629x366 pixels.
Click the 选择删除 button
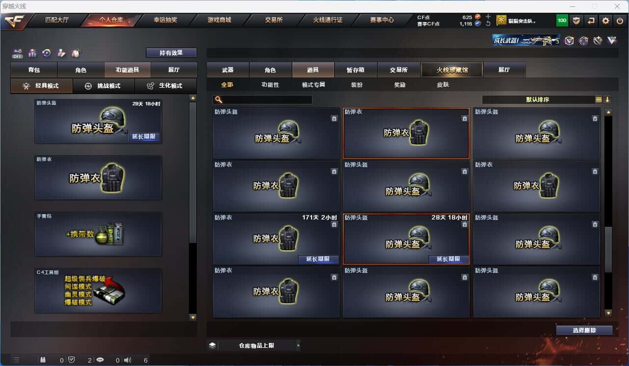584,330
